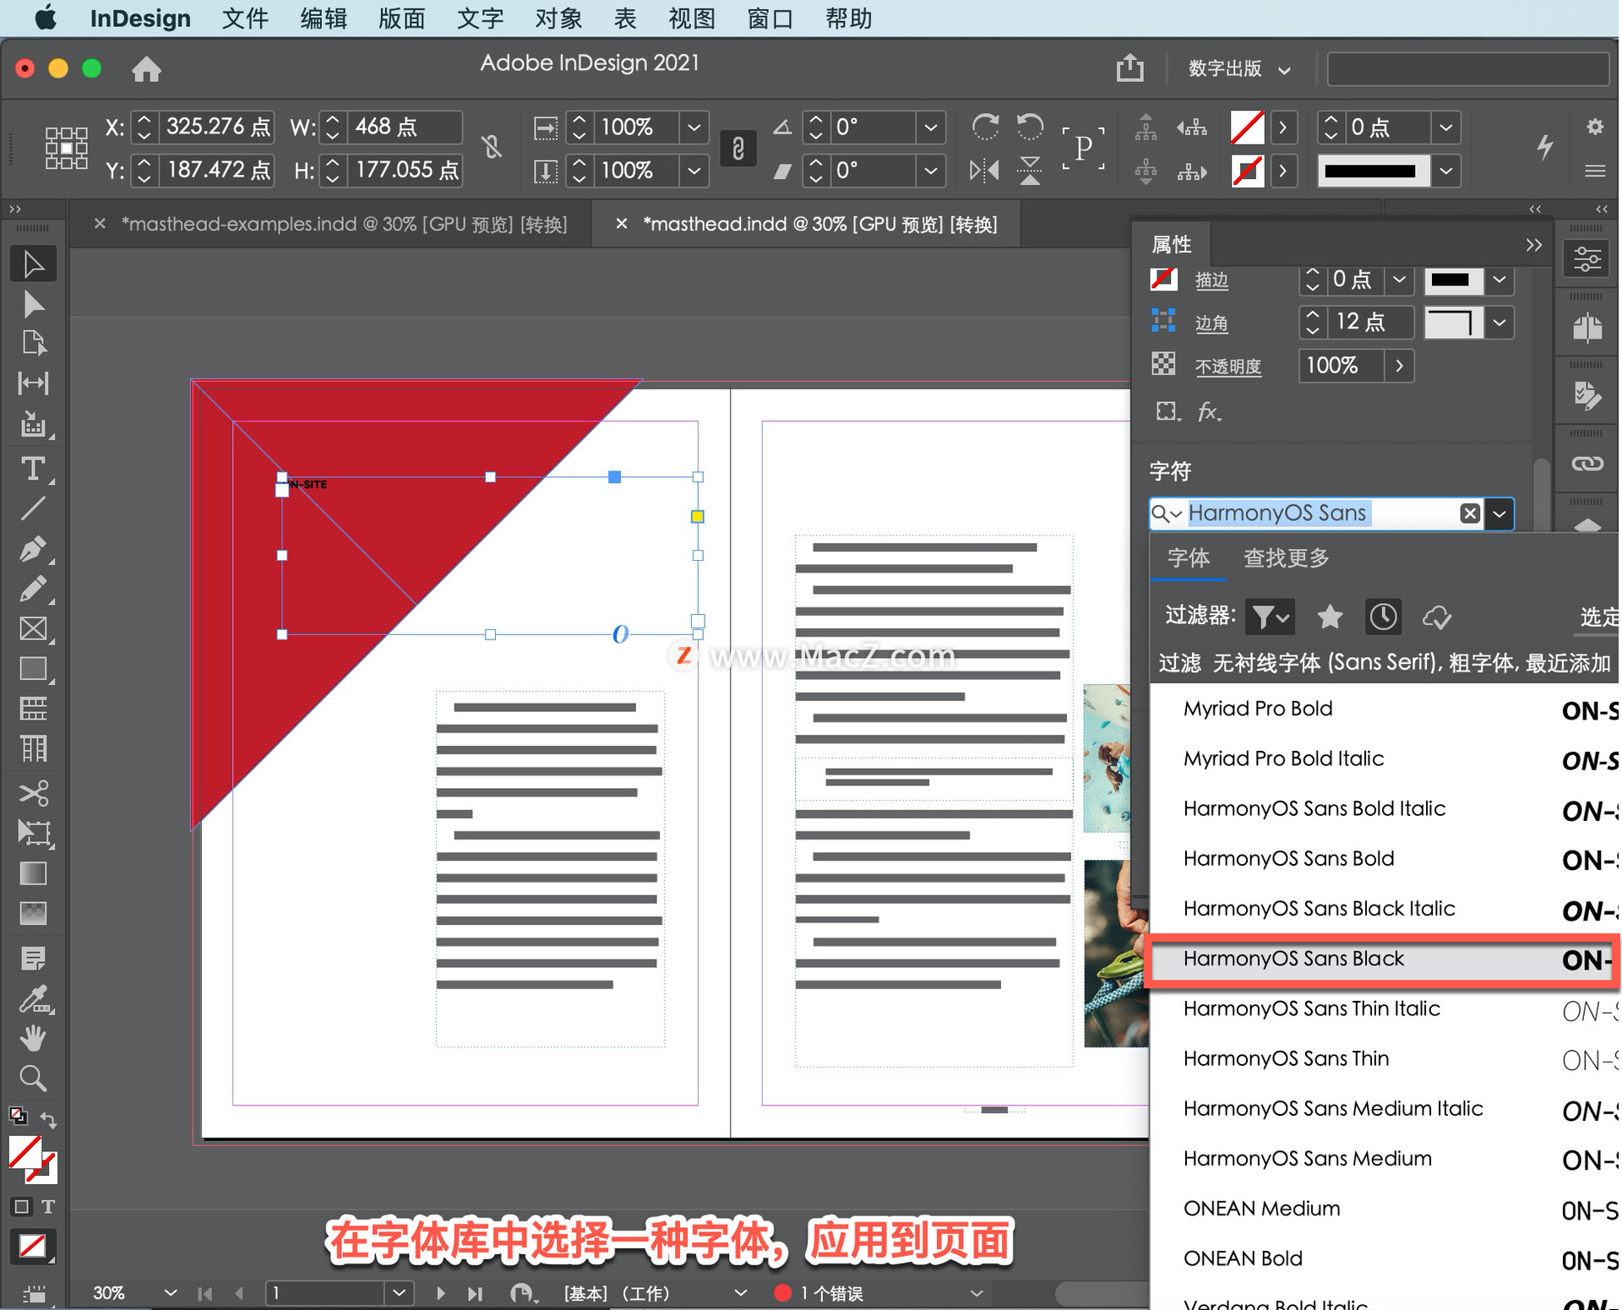This screenshot has width=1622, height=1310.
Task: Select the Pencil tool
Action: click(33, 589)
